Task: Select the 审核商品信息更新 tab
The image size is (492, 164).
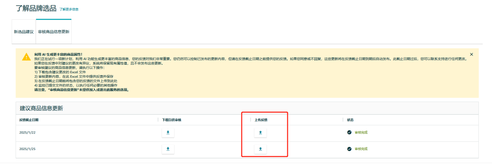Action: (x=54, y=31)
